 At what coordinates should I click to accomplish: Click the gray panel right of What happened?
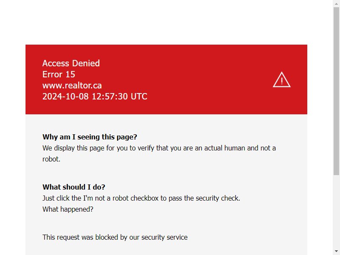click(195, 209)
